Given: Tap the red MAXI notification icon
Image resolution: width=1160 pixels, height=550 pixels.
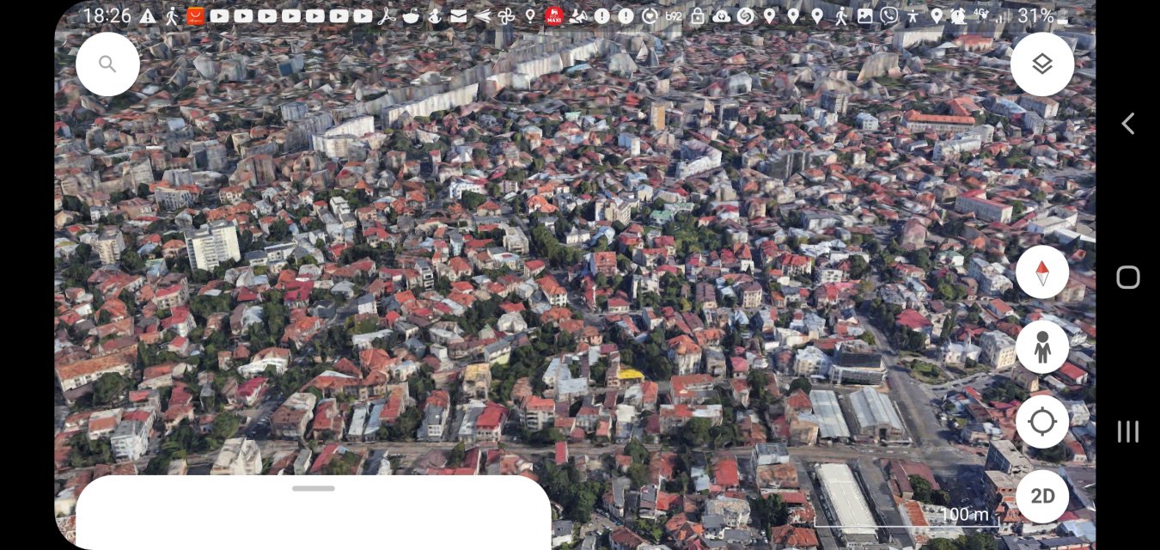Looking at the screenshot, I should click(x=553, y=15).
